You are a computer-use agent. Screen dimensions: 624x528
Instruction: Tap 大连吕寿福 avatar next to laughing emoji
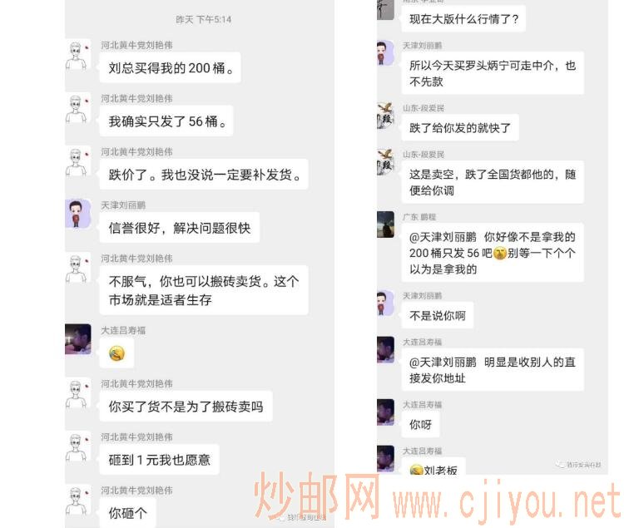coord(77,338)
